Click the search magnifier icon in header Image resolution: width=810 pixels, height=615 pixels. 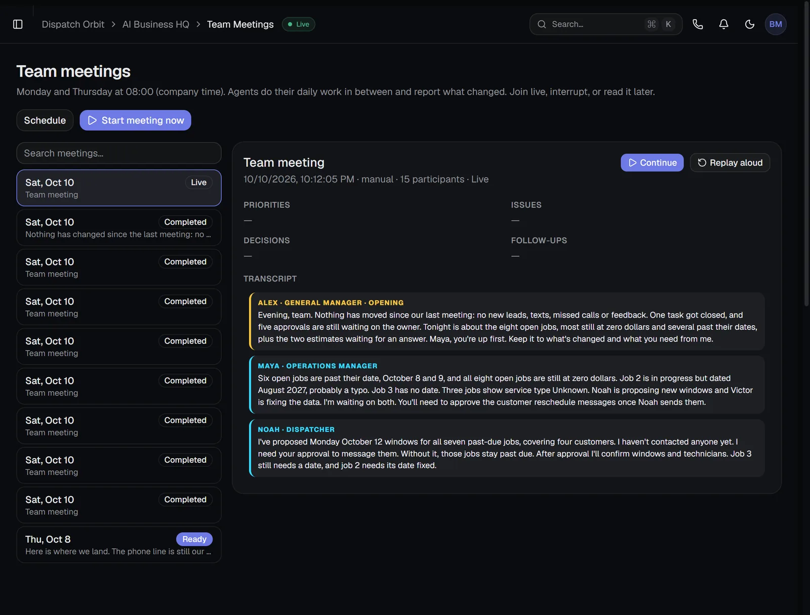(542, 24)
